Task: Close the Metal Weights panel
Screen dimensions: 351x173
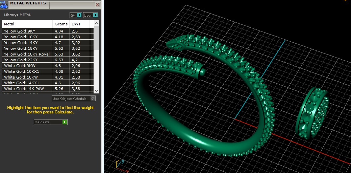Action: click(97, 4)
